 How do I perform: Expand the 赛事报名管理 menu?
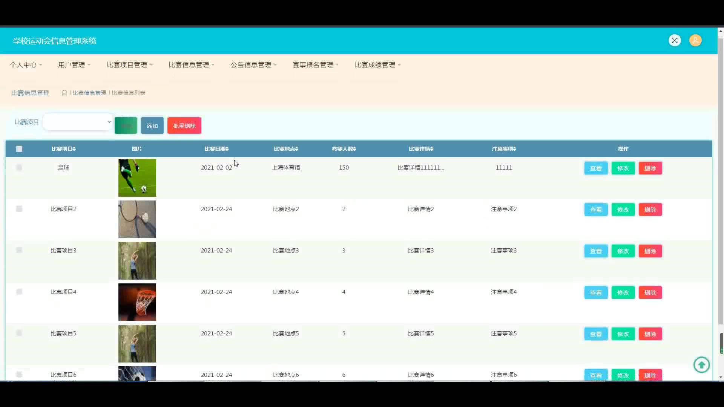[x=316, y=65]
